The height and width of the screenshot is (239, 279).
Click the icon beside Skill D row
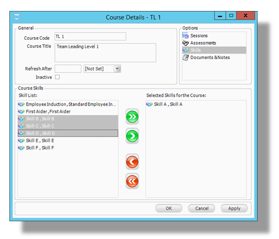(21, 133)
